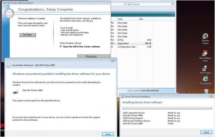Click the back arrow in Found New Hardware
The height and width of the screenshot is (137, 215).
[x=8, y=65]
